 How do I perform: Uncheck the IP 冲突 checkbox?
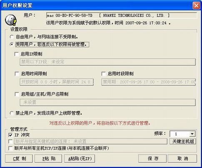(x=10, y=135)
